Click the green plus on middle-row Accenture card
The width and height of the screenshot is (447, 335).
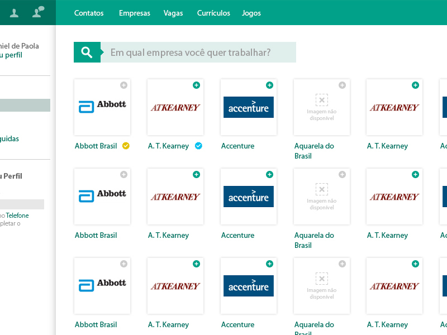[x=269, y=175]
